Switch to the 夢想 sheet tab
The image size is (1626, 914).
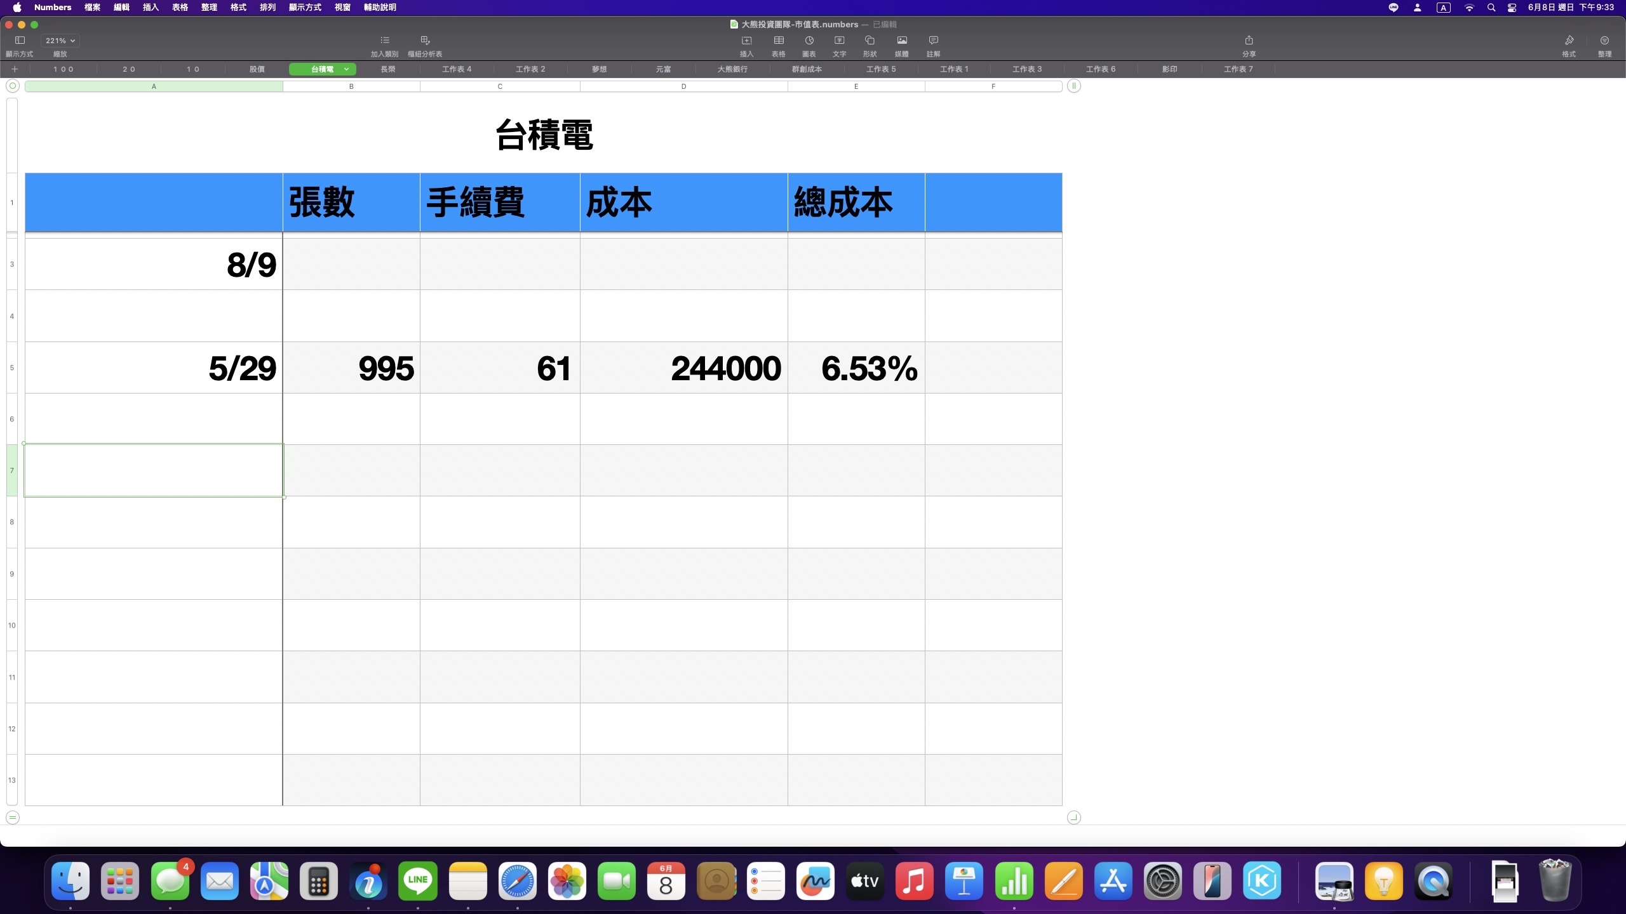coord(599,69)
